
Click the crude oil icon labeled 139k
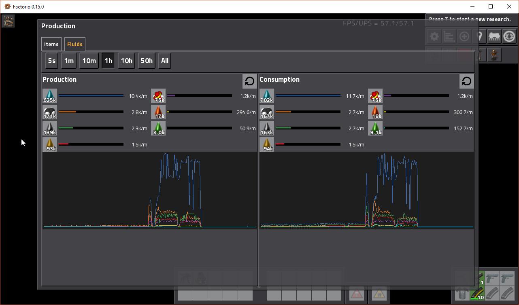coord(50,128)
